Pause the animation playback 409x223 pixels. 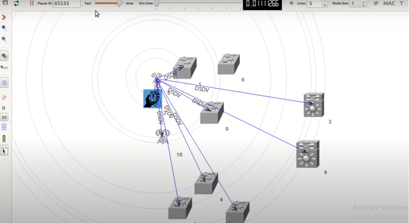[32, 3]
